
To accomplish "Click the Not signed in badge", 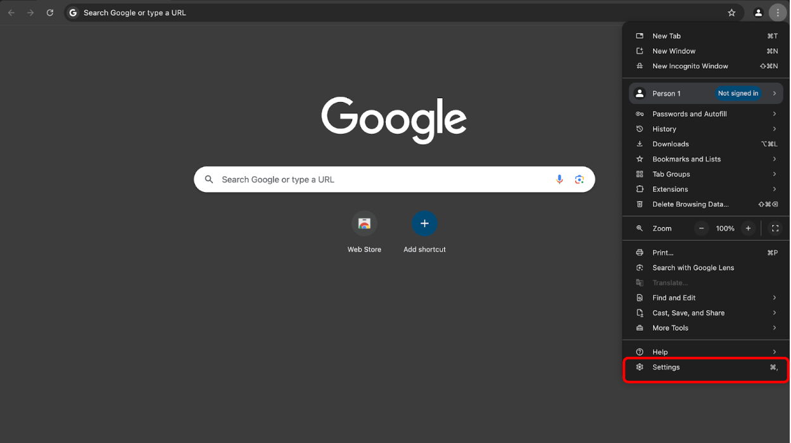I will pos(738,93).
